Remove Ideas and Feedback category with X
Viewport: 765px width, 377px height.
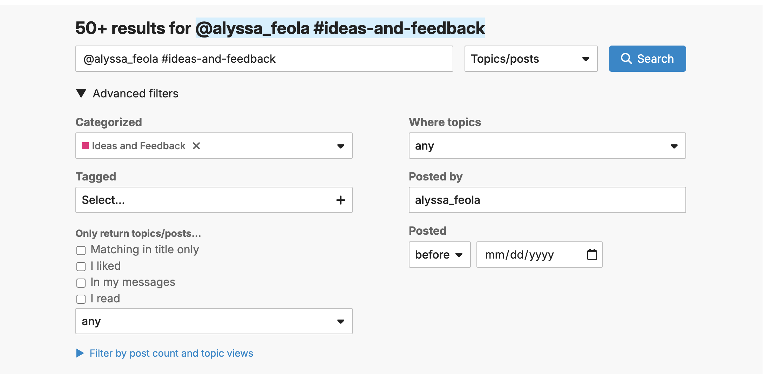(196, 146)
